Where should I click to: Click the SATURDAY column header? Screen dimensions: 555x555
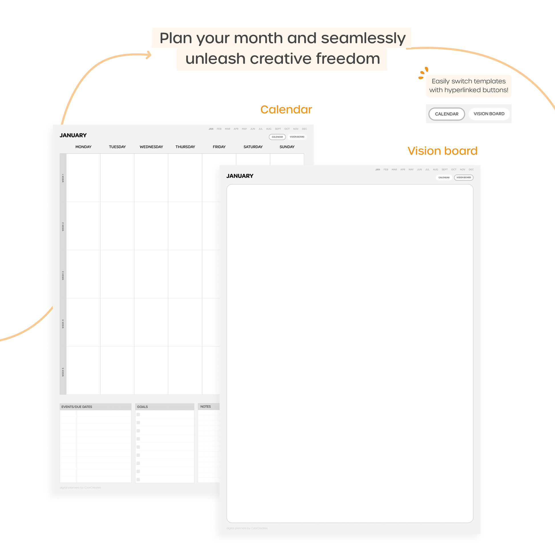tap(253, 147)
